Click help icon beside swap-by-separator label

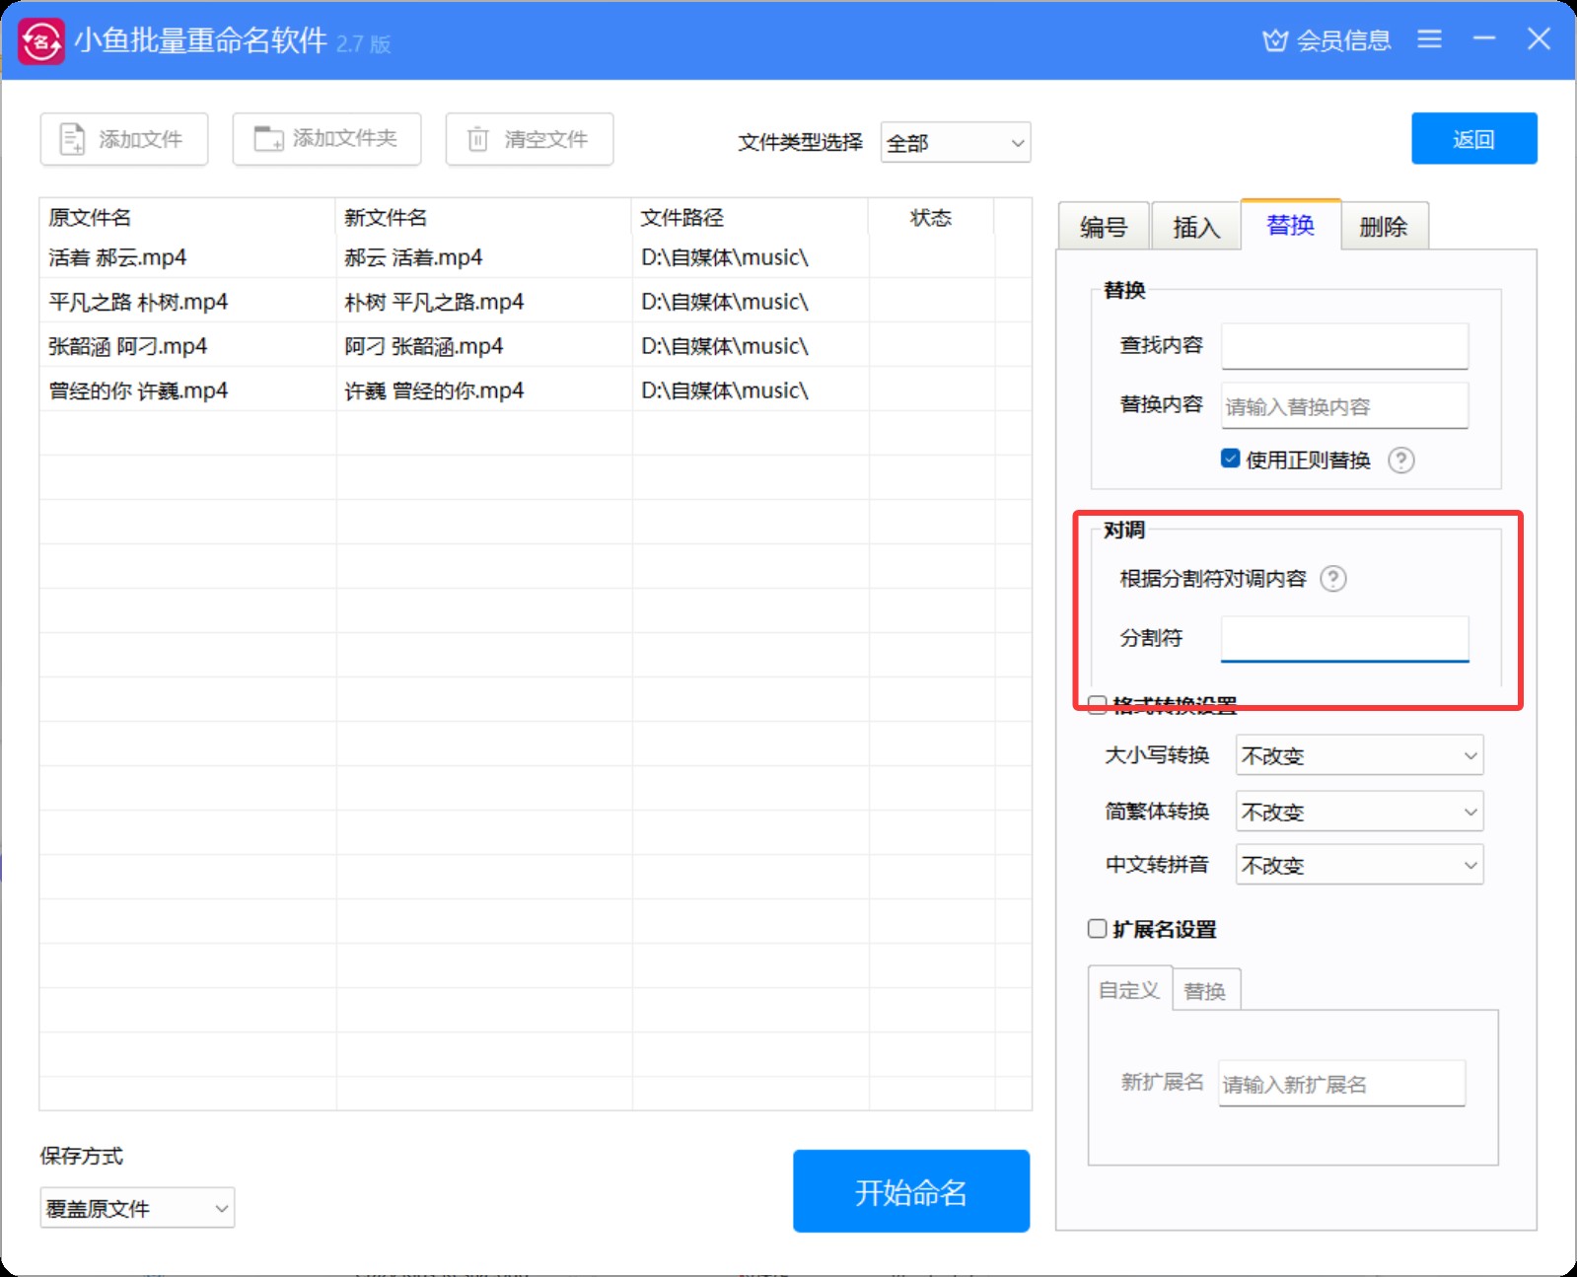pyautogui.click(x=1332, y=579)
